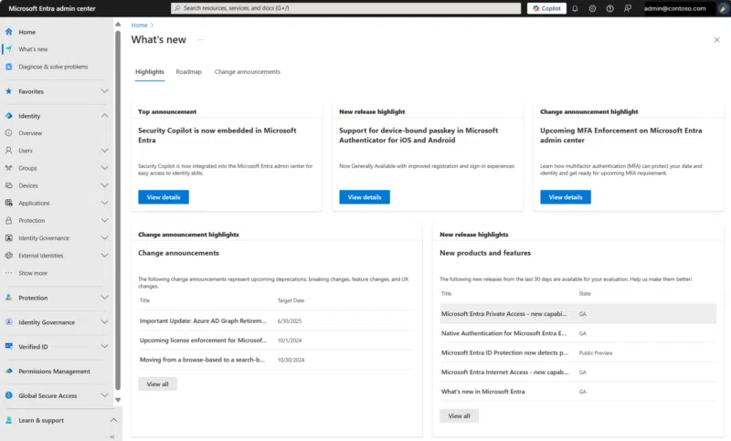Image resolution: width=731 pixels, height=441 pixels.
Task: Click the What's new sidebar icon
Action: [x=9, y=49]
